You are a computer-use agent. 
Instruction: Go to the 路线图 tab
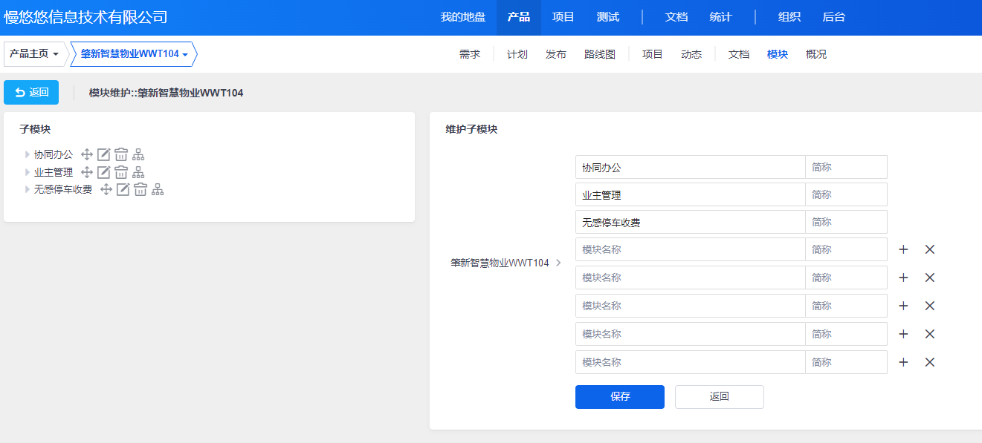(600, 54)
